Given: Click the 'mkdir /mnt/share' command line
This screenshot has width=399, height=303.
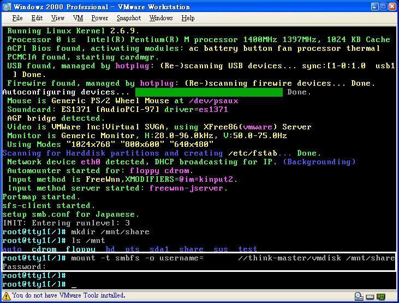Looking at the screenshot, I should coord(110,231).
